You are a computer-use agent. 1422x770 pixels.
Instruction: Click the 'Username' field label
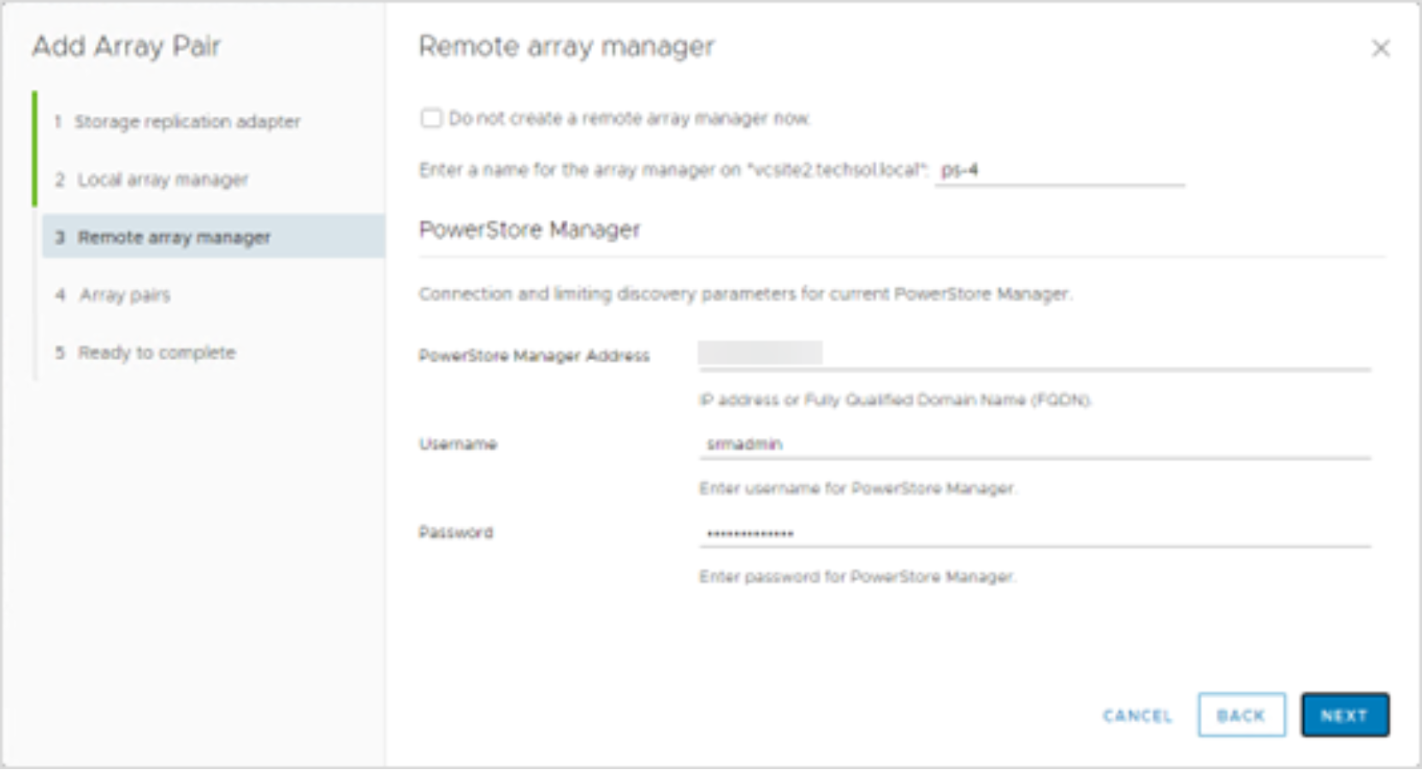(x=458, y=444)
